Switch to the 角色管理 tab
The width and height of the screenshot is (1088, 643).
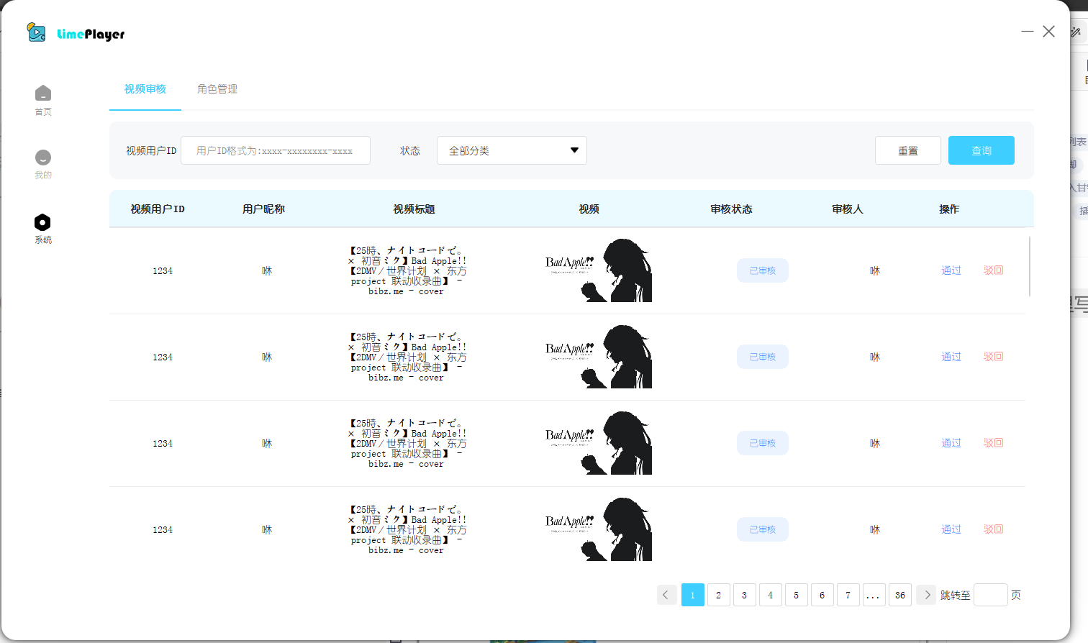(x=217, y=89)
